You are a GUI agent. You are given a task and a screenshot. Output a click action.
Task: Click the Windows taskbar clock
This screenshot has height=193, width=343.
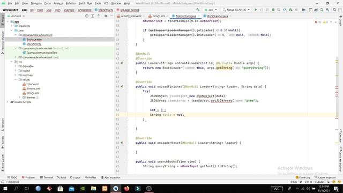click(324, 188)
